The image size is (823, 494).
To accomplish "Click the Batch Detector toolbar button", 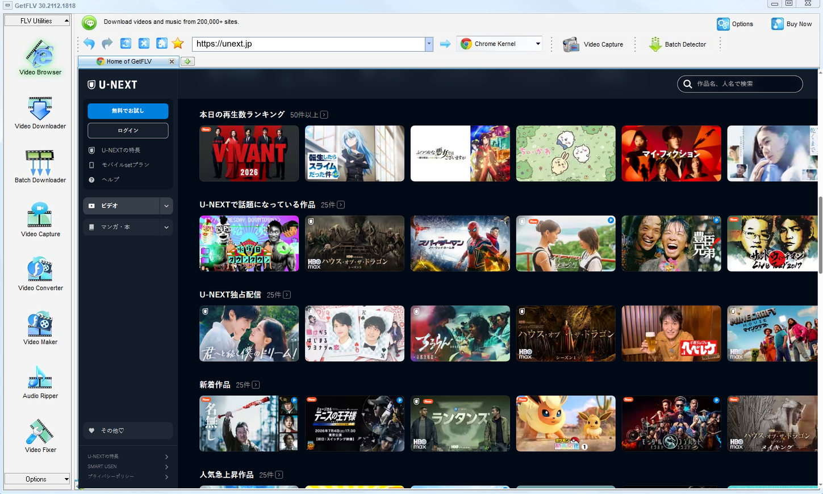I will click(678, 44).
